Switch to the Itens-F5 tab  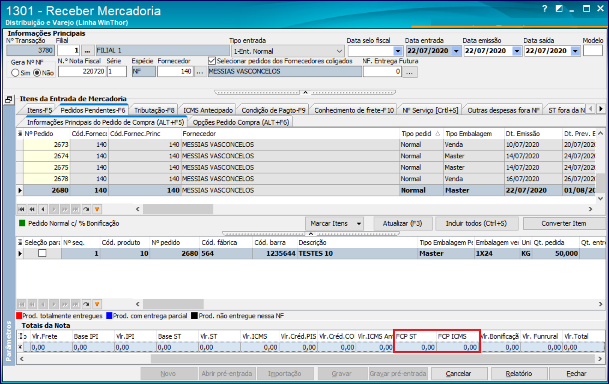click(39, 110)
